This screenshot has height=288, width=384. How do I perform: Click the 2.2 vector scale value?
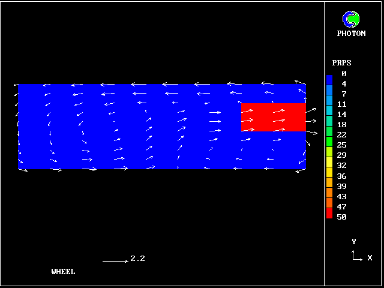coord(137,259)
